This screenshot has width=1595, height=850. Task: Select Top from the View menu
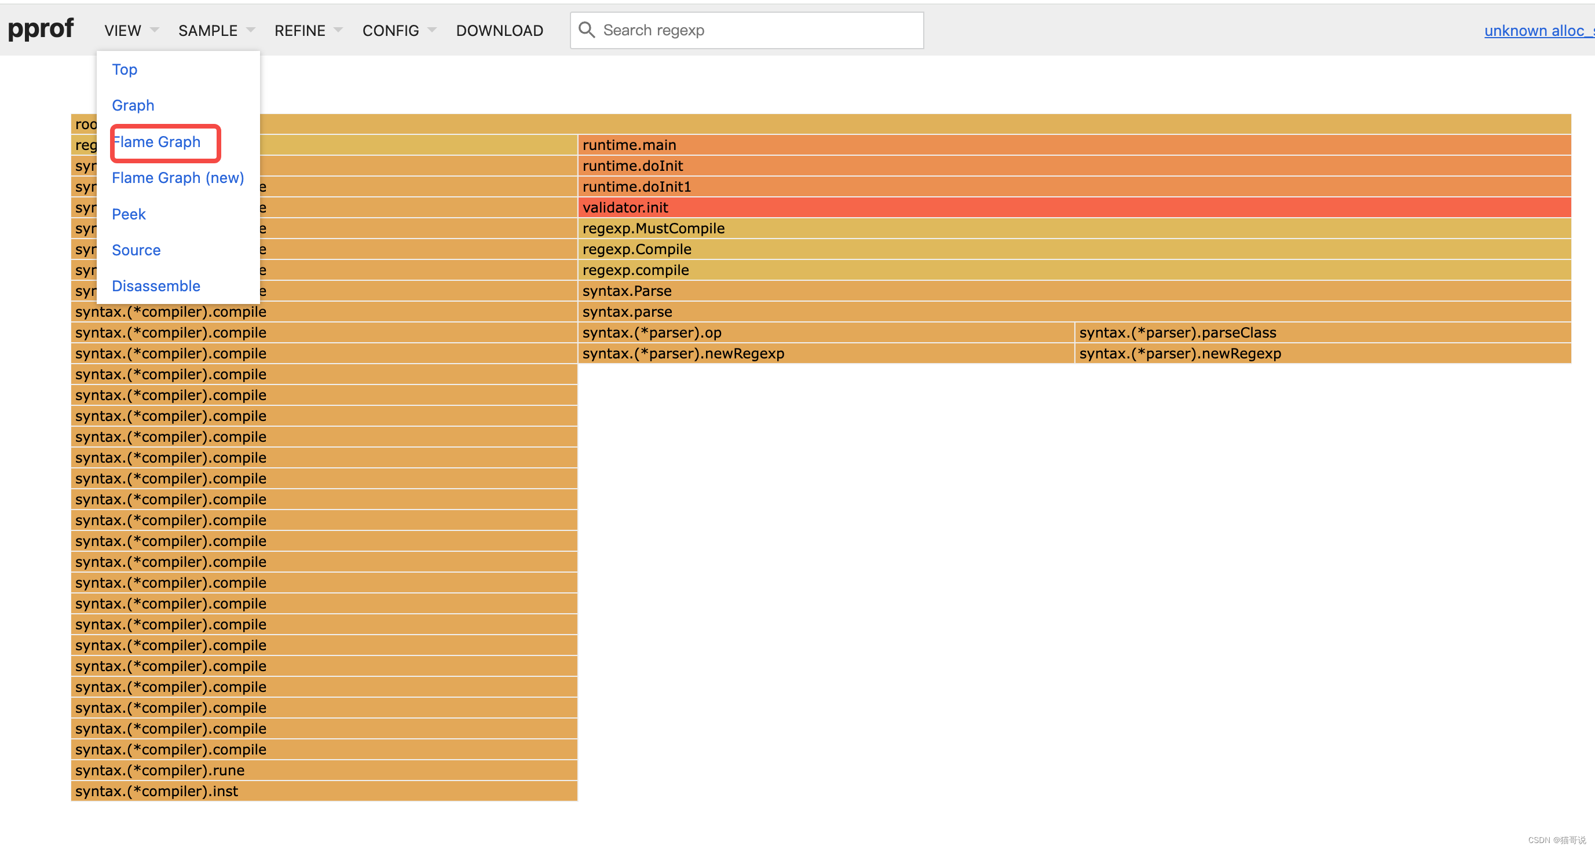(x=125, y=69)
